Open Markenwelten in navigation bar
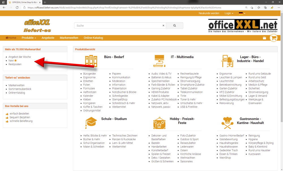This screenshot has height=171, width=283. (69, 38)
